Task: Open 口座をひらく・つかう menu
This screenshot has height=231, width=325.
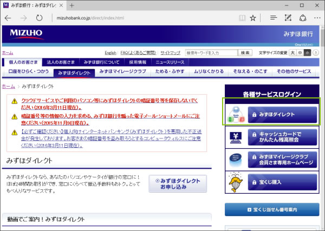Action: point(29,71)
